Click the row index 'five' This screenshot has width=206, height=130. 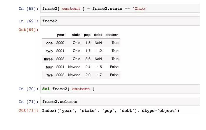(49, 75)
